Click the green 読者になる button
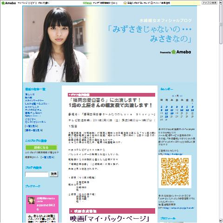This screenshot has width=223, height=223. point(41,147)
